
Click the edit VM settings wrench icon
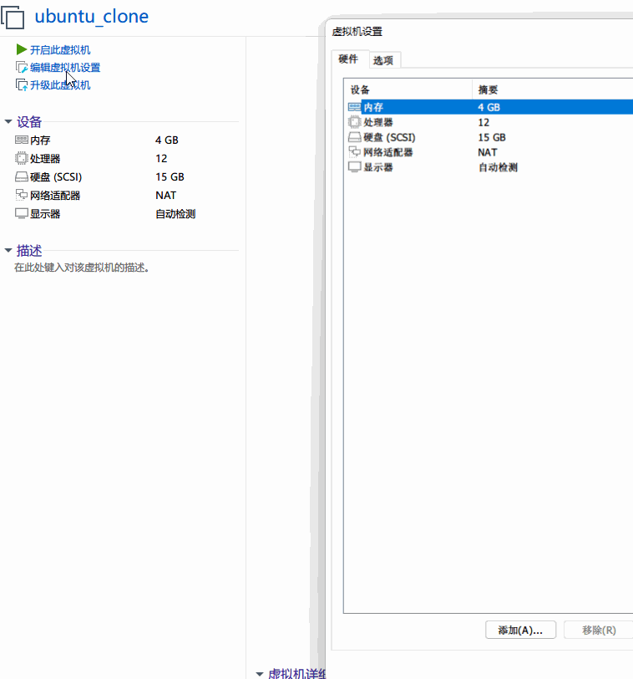(x=22, y=68)
